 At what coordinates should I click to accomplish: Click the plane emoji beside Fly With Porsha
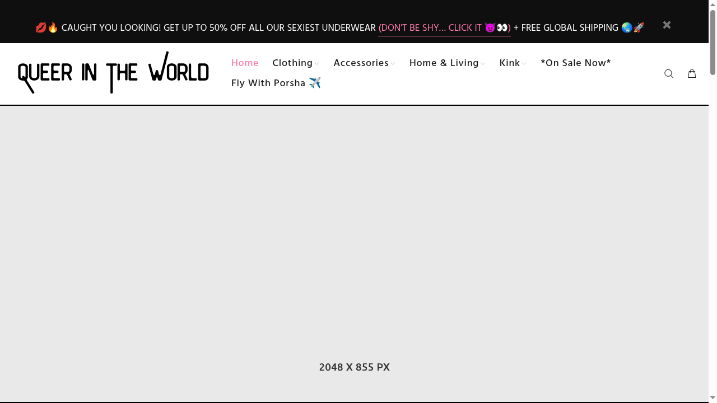[x=315, y=83]
